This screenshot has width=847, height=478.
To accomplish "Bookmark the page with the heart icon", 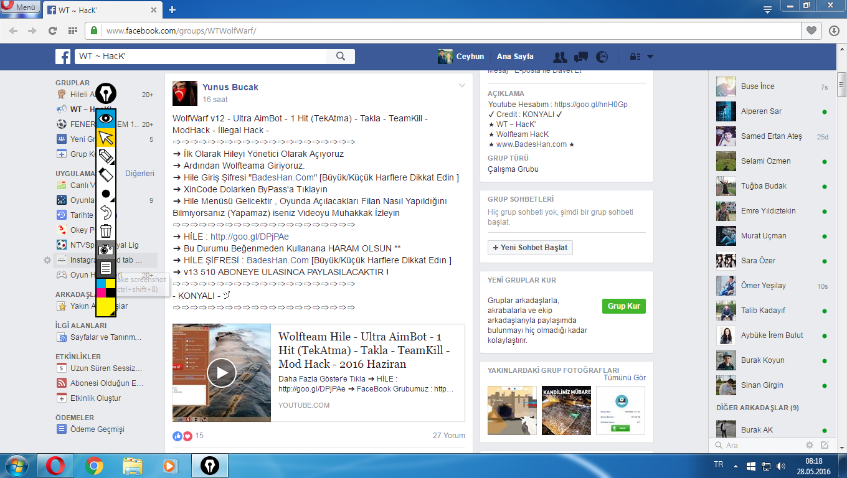I will 810,30.
